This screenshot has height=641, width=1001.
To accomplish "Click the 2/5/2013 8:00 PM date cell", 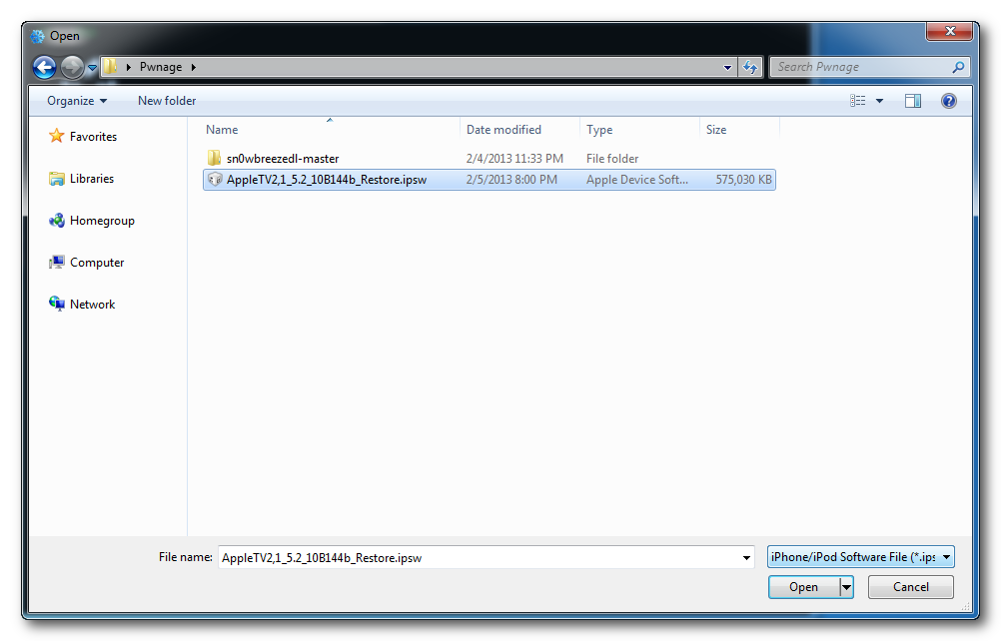I will click(x=511, y=180).
